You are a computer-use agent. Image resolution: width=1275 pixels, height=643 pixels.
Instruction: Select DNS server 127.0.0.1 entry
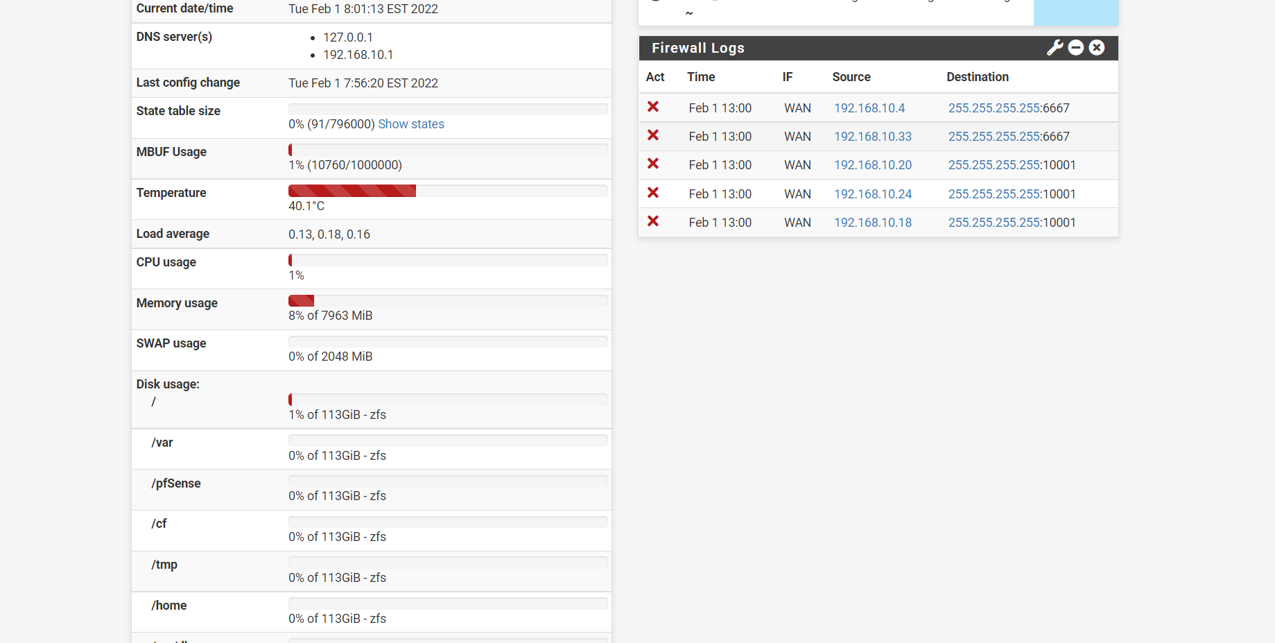click(x=348, y=37)
